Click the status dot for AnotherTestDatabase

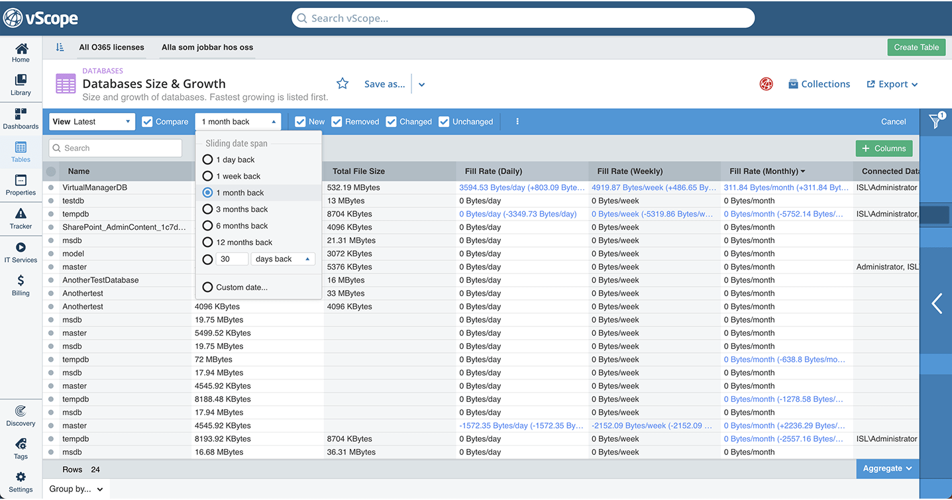coord(51,280)
